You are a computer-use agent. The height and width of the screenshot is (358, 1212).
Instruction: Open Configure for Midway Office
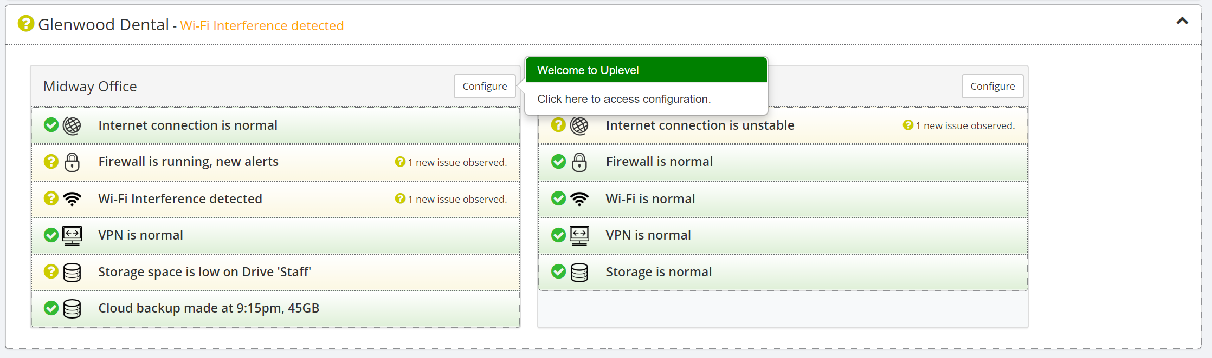(485, 87)
